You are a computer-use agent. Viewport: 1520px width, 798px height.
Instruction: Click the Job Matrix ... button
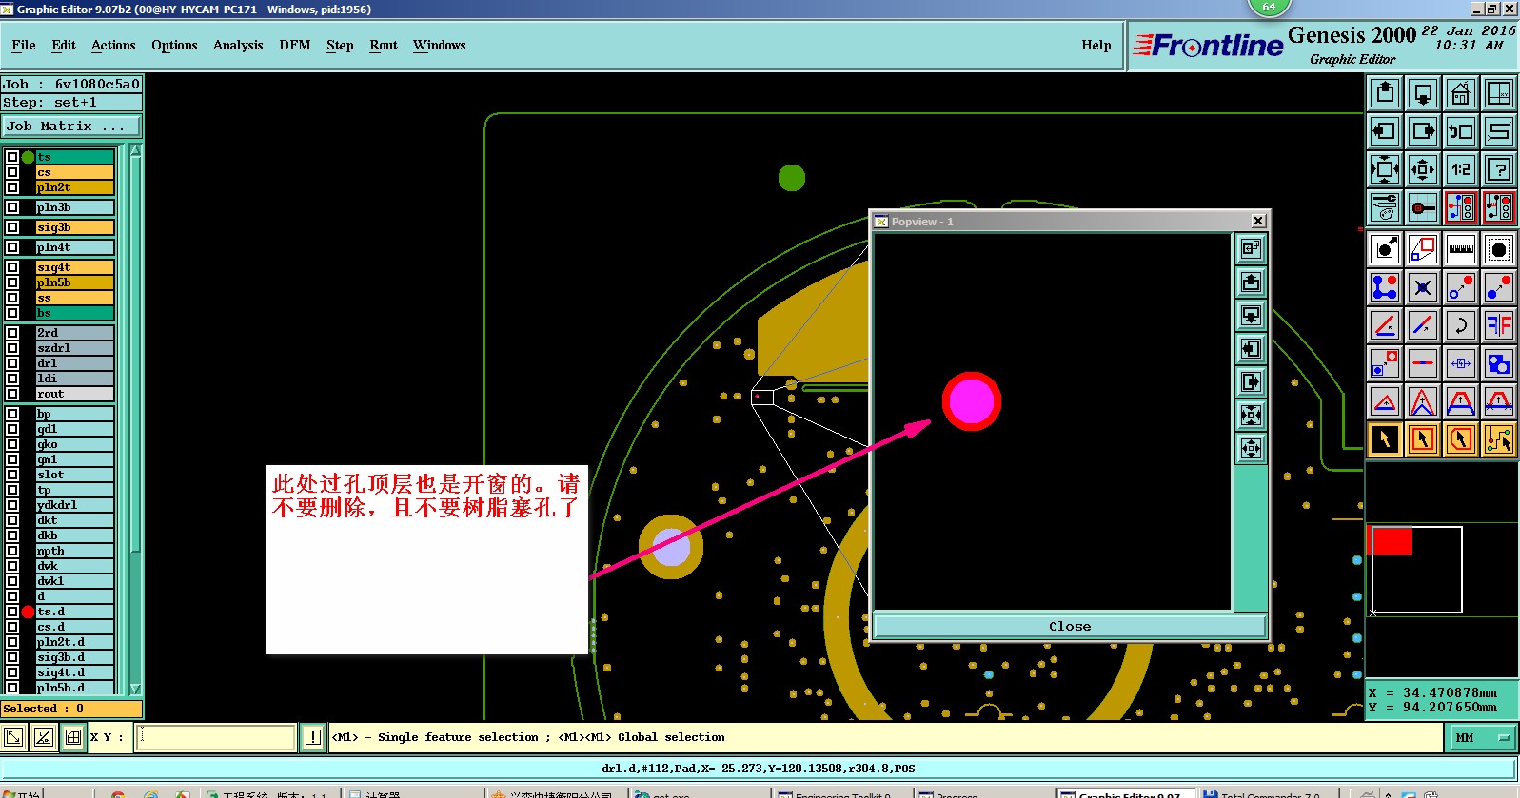pos(71,126)
